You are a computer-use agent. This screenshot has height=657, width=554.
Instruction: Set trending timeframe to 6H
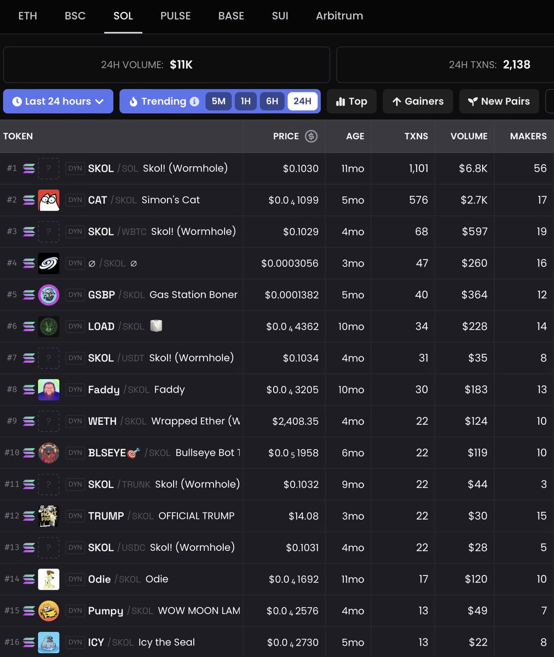pos(272,101)
